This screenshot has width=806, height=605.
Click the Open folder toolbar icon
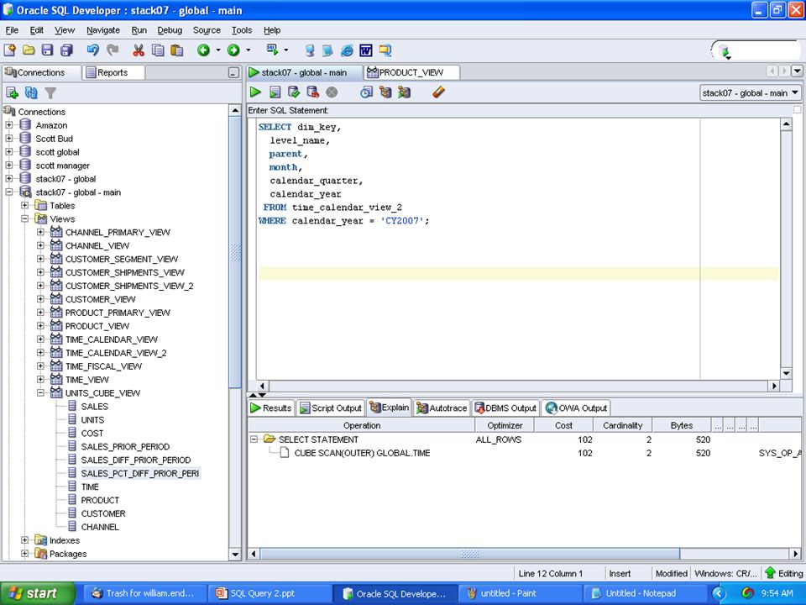29,50
